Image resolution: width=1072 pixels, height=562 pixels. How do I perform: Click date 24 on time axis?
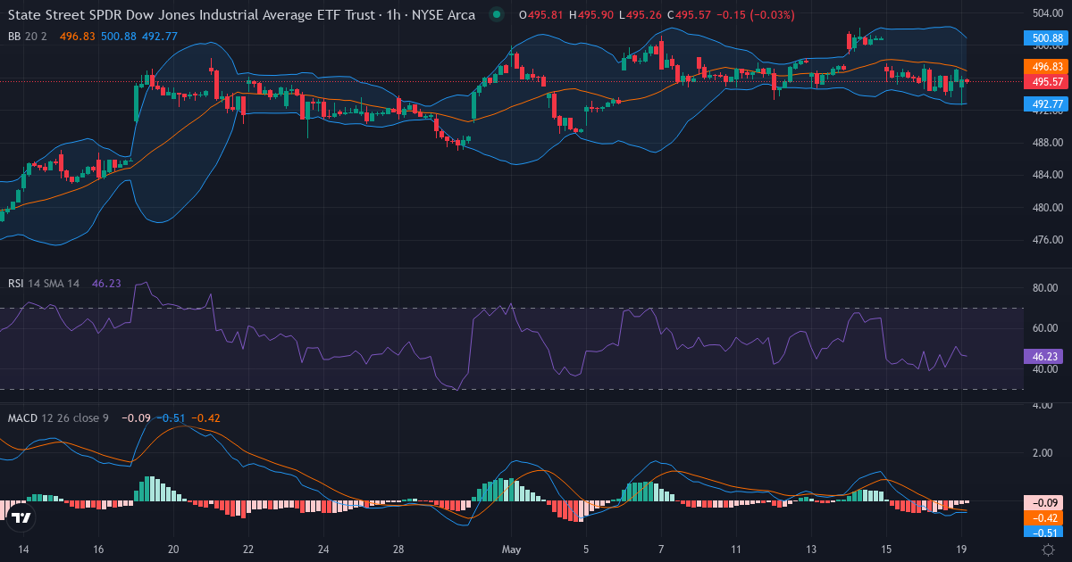[323, 550]
